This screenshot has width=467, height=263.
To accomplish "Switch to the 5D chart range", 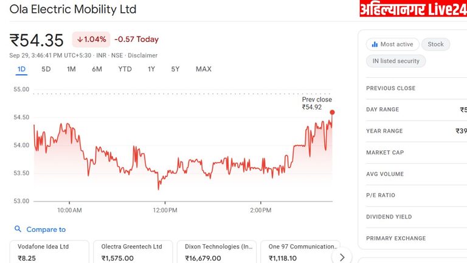I will coord(46,69).
